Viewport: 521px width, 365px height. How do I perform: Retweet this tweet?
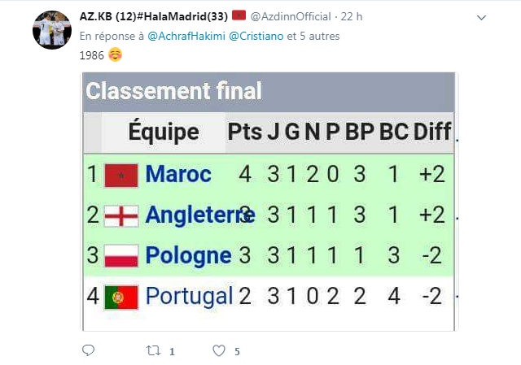coord(151,351)
